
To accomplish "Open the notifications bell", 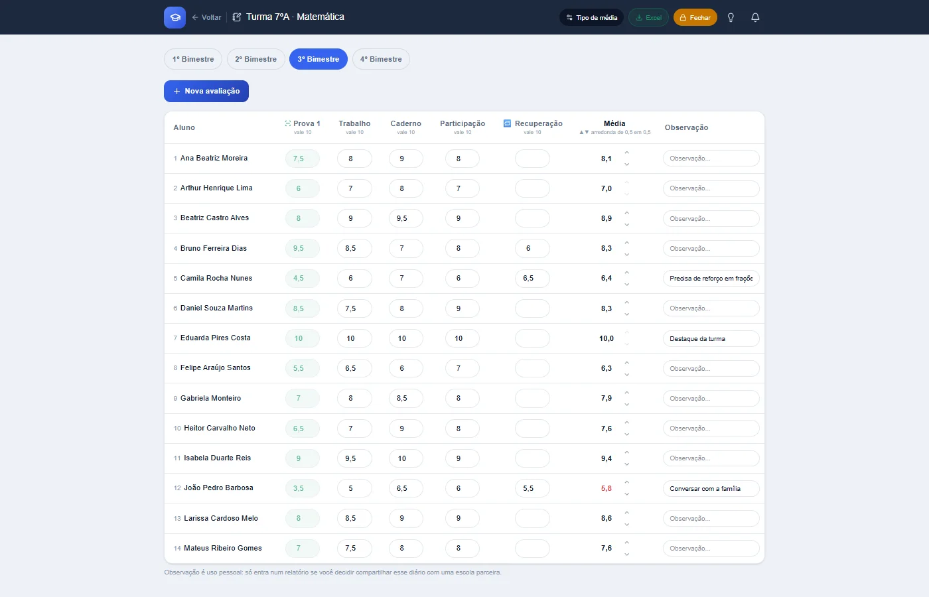I will click(x=755, y=17).
